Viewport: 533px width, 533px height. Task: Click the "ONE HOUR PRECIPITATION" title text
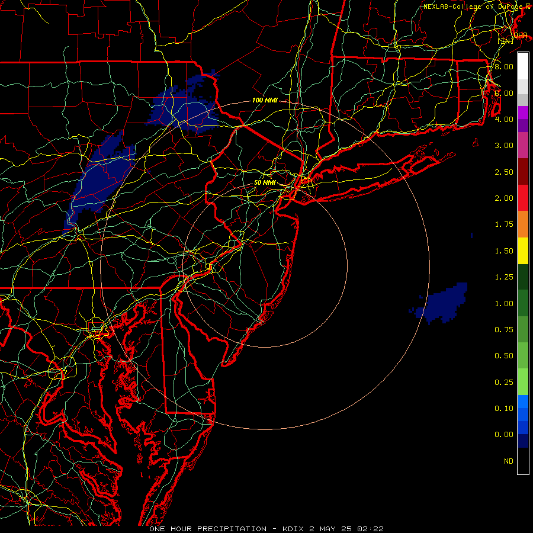[208, 529]
